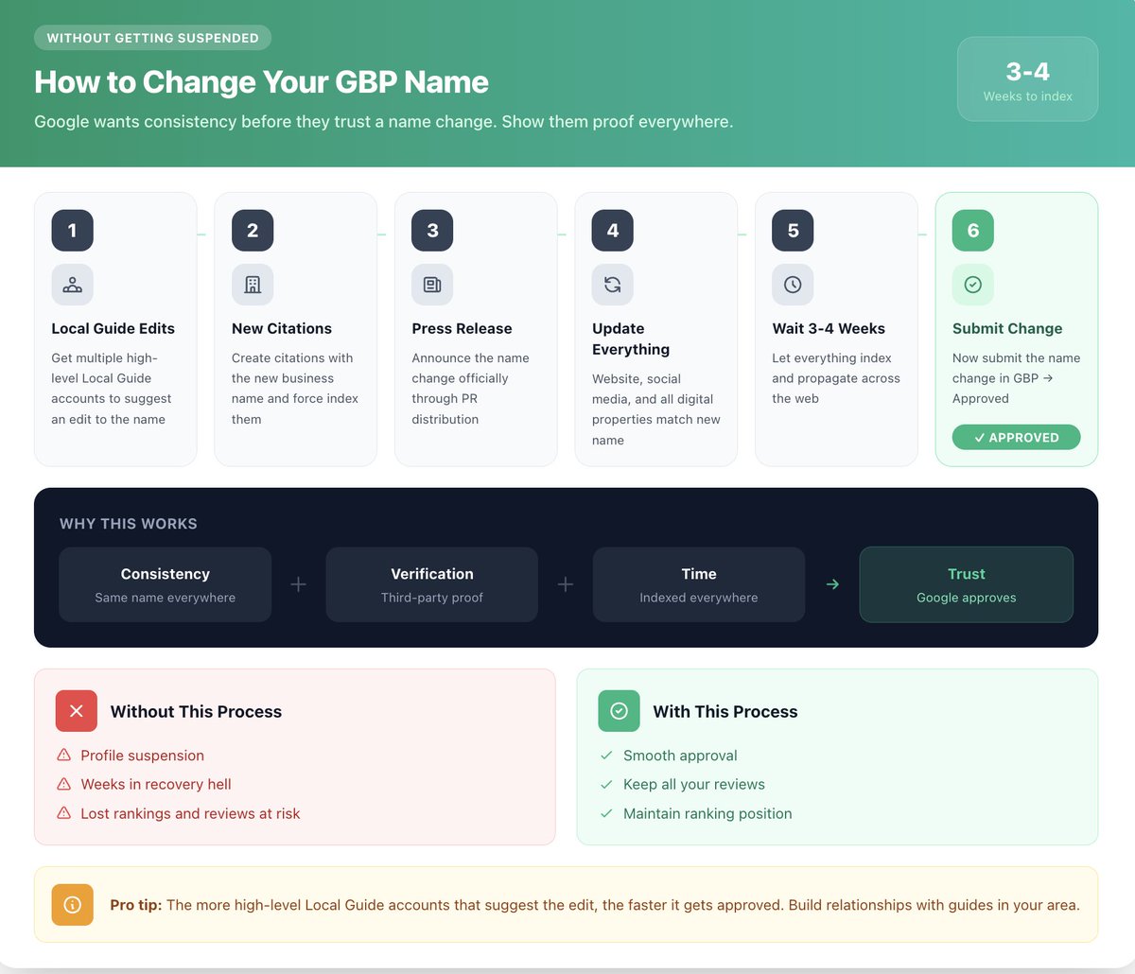The width and height of the screenshot is (1135, 974).
Task: Click the How to Change Your GBP Name title
Action: [261, 82]
